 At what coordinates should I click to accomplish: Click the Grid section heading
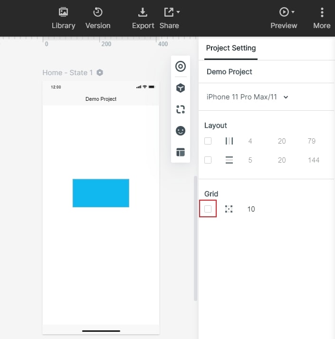click(211, 194)
